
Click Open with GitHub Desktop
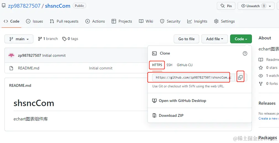[182, 101]
